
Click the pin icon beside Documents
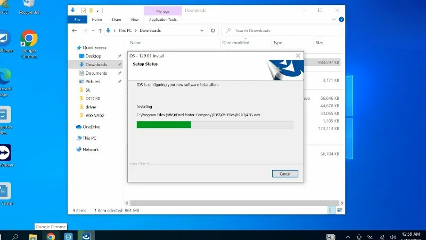pos(119,73)
